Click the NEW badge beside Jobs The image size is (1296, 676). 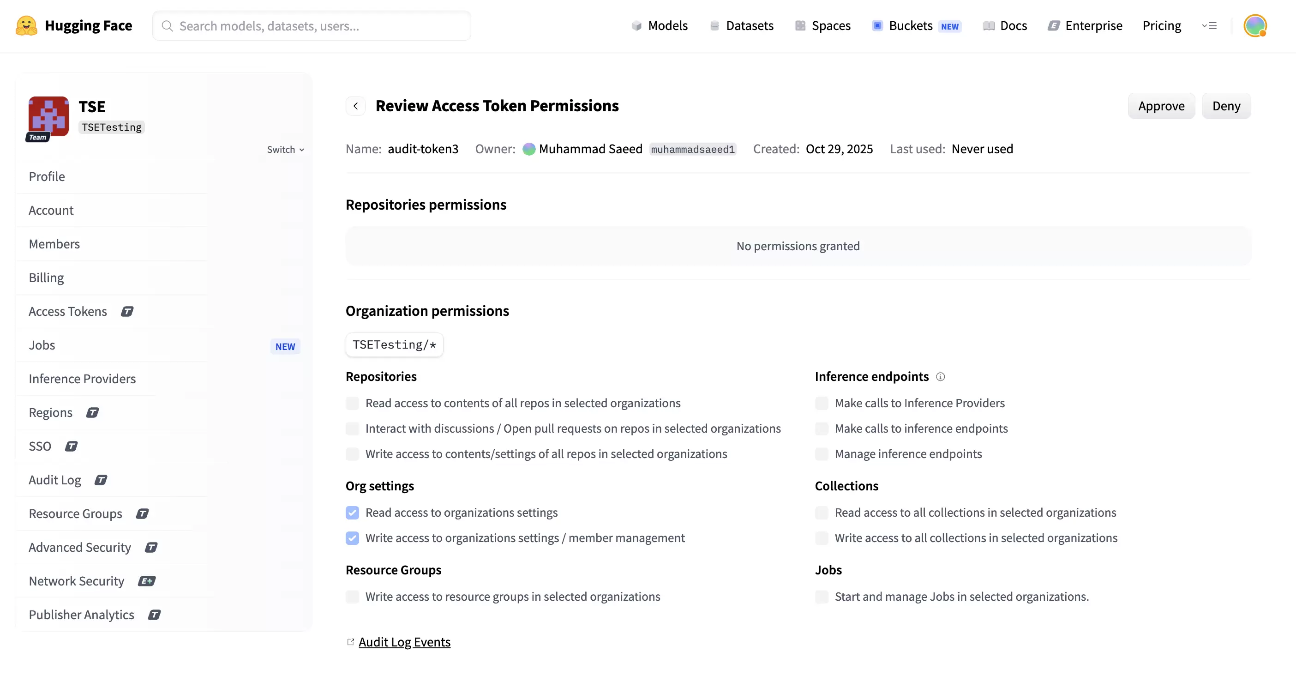pyautogui.click(x=285, y=346)
